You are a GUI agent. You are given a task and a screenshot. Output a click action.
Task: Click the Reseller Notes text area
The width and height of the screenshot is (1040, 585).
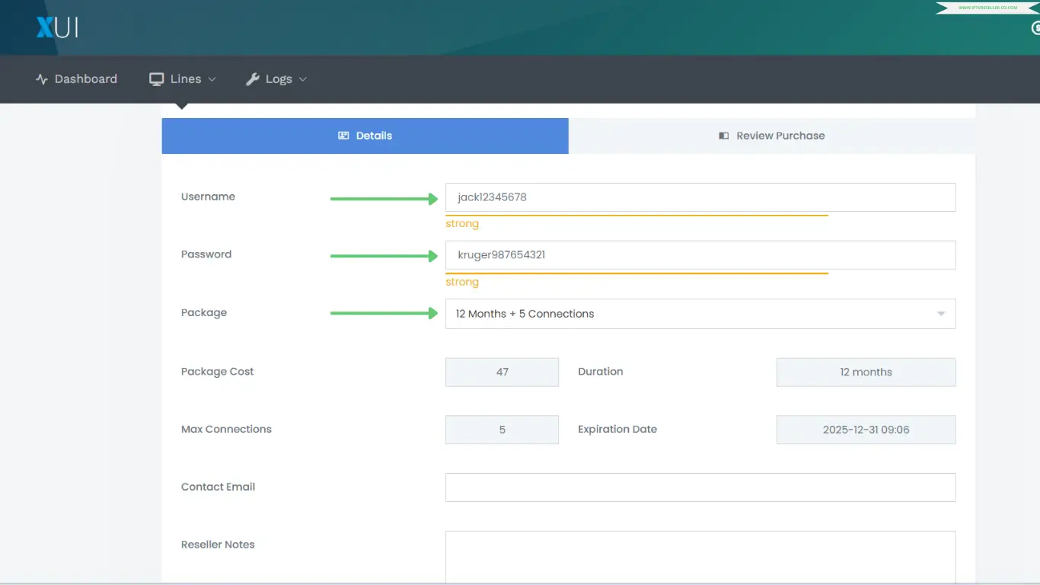coord(700,558)
